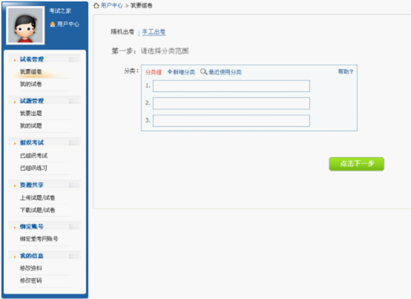Image resolution: width=411 pixels, height=299 pixels.
Task: Select the 随机出卷 tab
Action: [122, 32]
